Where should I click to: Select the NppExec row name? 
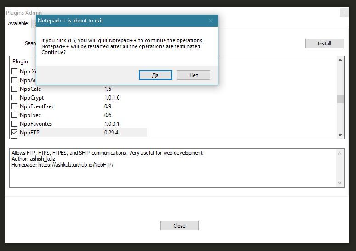coord(30,115)
